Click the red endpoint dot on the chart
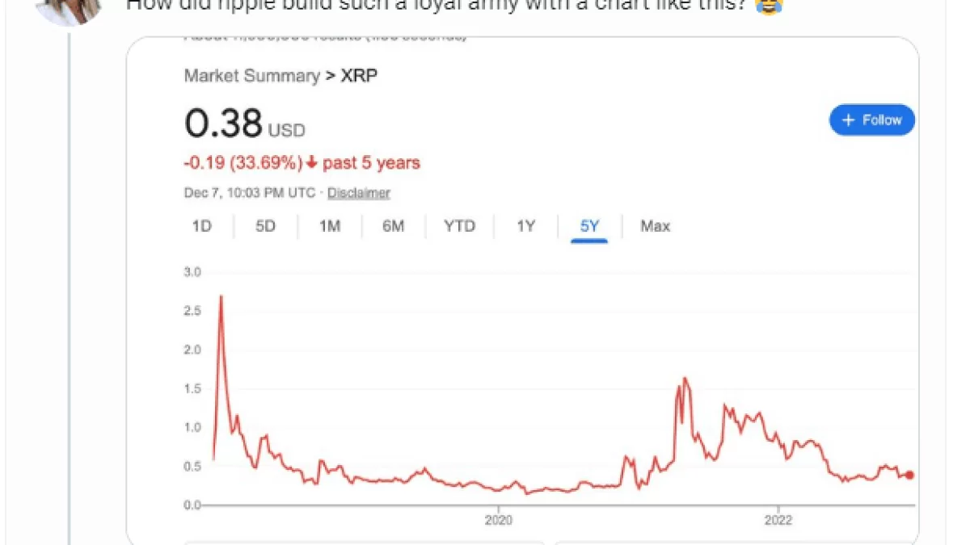970x545 pixels. [910, 475]
